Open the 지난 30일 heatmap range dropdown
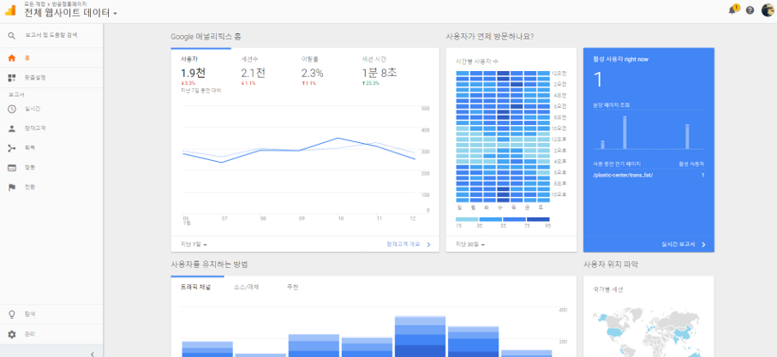Viewport: 777px width, 357px height. pyautogui.click(x=470, y=244)
